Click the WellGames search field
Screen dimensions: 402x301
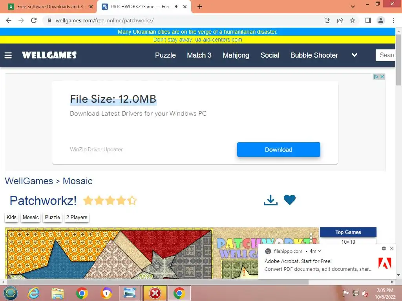tap(386, 55)
